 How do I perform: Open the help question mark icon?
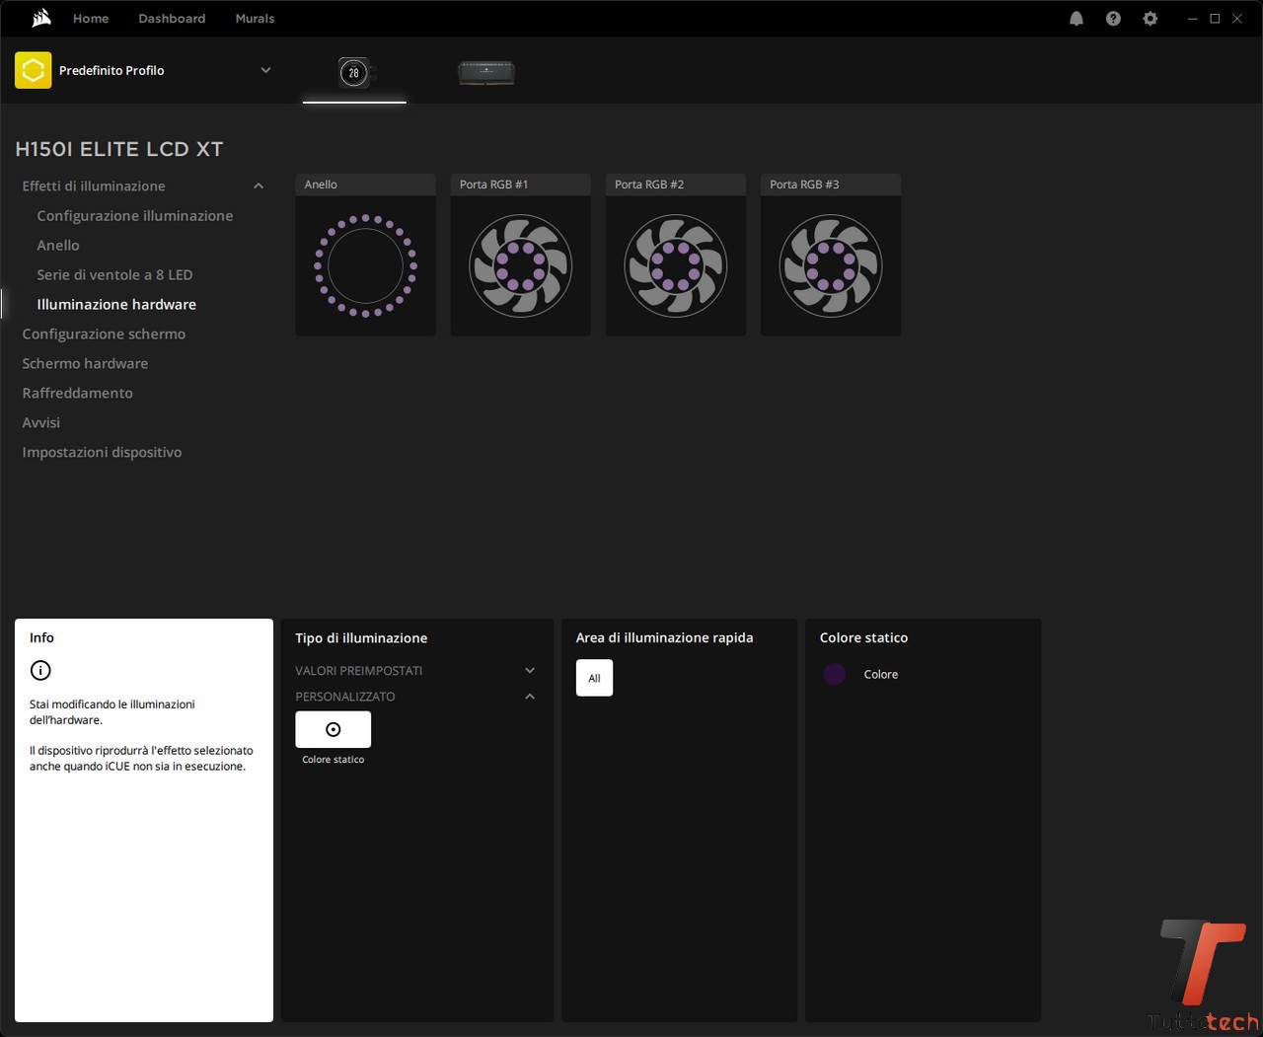coord(1113,19)
